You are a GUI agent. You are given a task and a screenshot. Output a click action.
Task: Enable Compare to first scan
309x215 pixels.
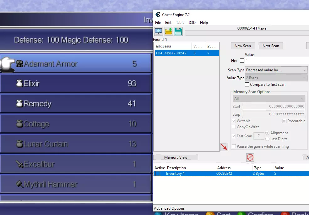point(247,85)
